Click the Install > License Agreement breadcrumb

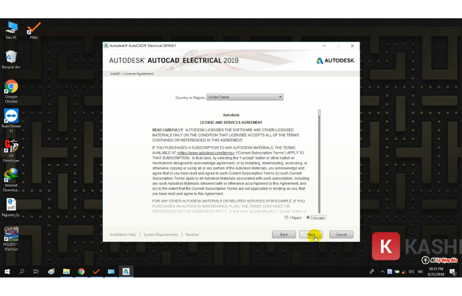click(x=132, y=74)
